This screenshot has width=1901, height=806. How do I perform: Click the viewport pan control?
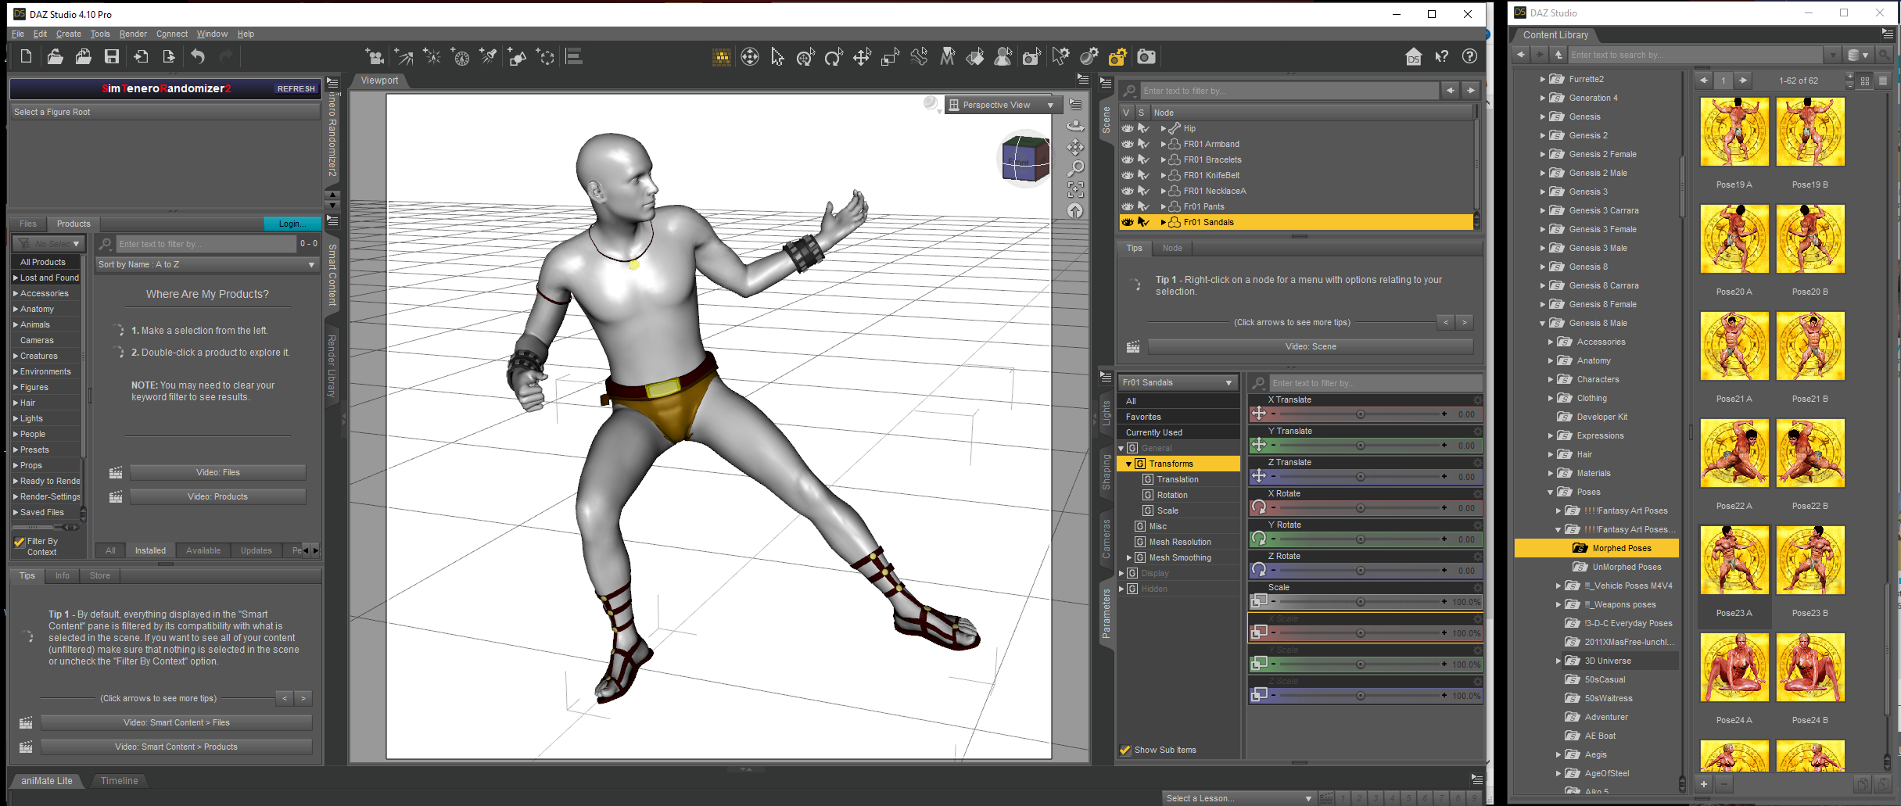coord(1075,147)
